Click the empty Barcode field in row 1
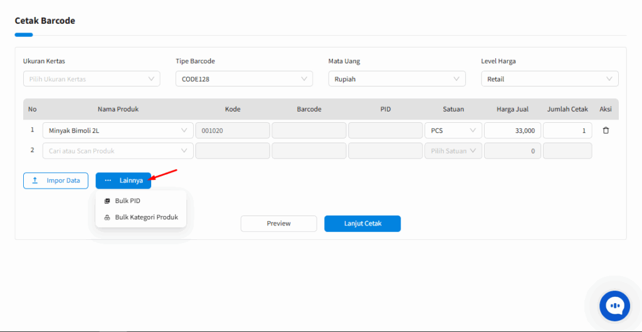The height and width of the screenshot is (332, 642). [309, 130]
